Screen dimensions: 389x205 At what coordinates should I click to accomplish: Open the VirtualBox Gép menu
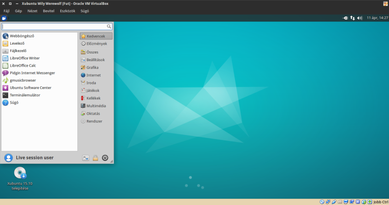(18, 11)
